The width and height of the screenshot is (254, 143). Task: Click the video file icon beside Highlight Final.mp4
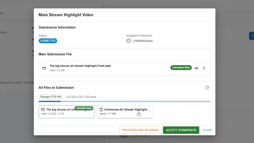44,68
